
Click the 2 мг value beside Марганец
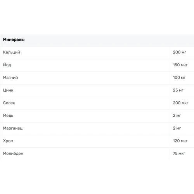177,128
